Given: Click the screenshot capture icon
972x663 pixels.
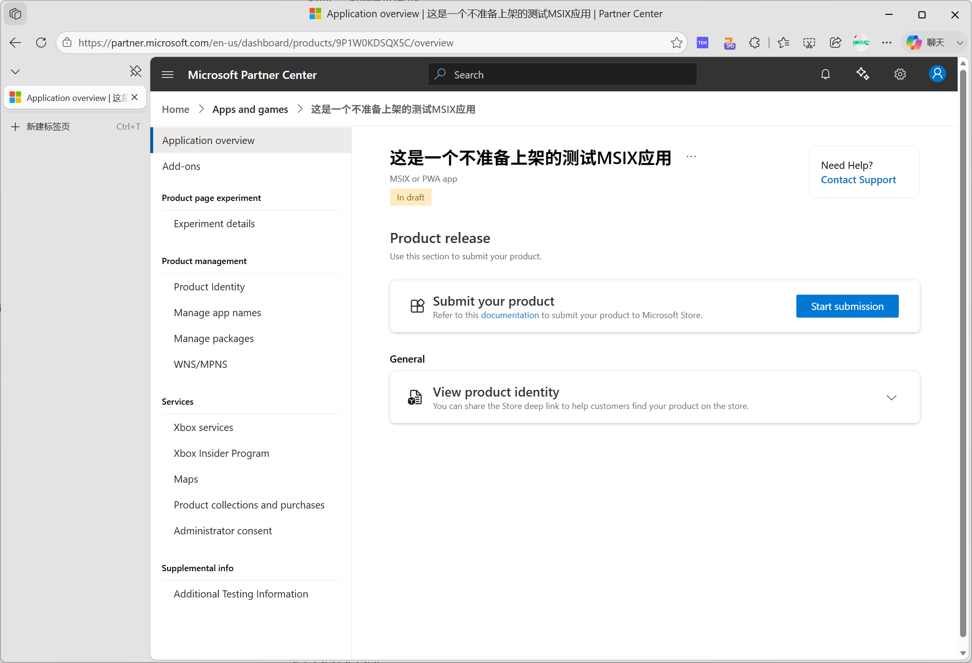Looking at the screenshot, I should coord(809,43).
